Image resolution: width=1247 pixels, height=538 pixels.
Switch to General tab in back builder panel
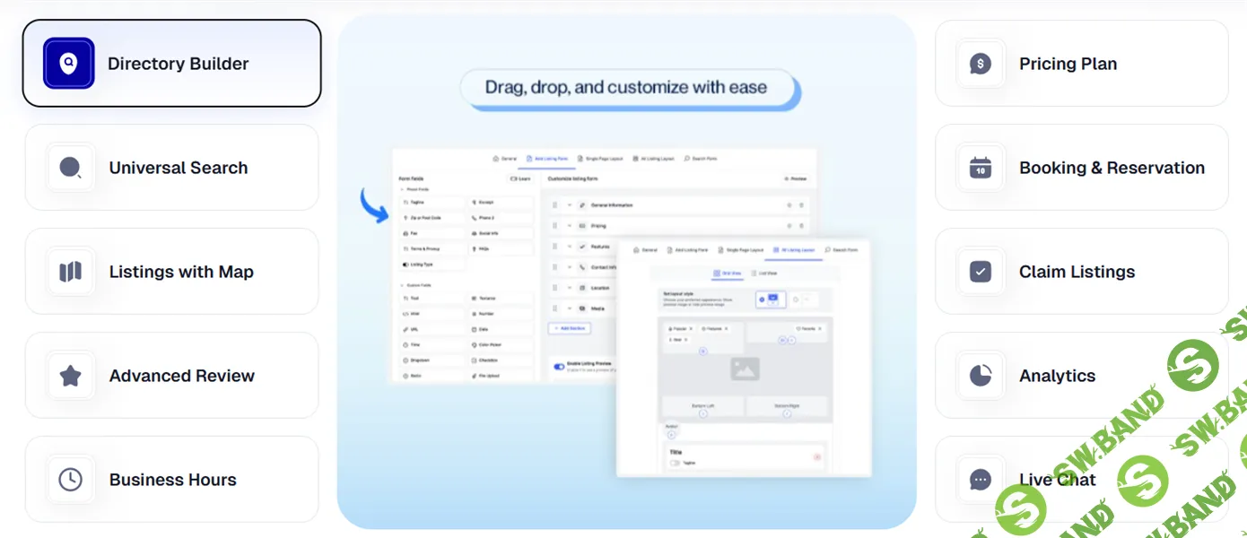pos(504,159)
